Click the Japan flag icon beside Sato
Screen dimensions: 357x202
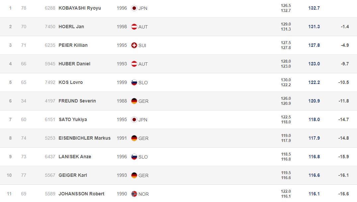[134, 120]
